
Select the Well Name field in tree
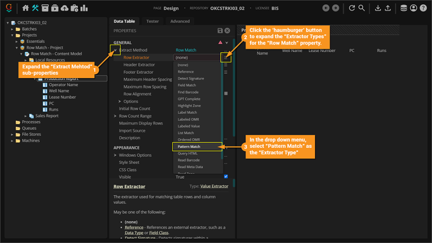(59, 91)
